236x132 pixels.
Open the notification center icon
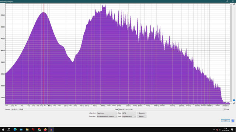pos(232,129)
